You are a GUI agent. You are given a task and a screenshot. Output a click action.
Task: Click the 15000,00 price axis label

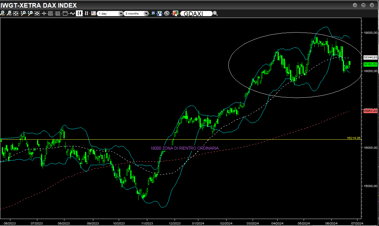pyautogui.click(x=370, y=186)
